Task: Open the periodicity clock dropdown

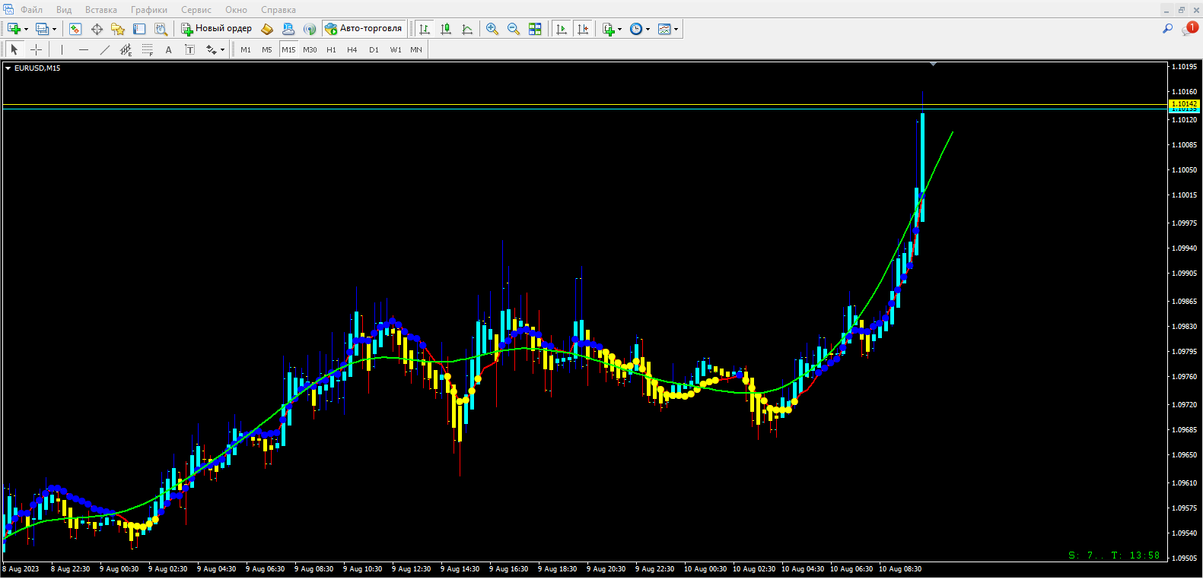Action: click(x=648, y=30)
